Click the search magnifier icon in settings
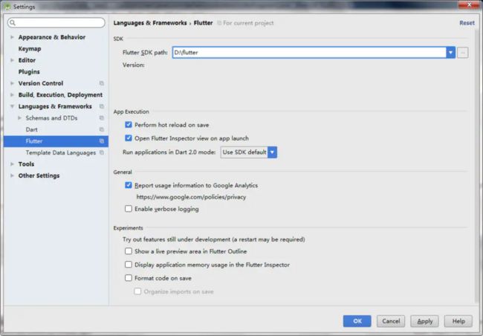Image resolution: width=483 pixels, height=336 pixels. (13, 22)
